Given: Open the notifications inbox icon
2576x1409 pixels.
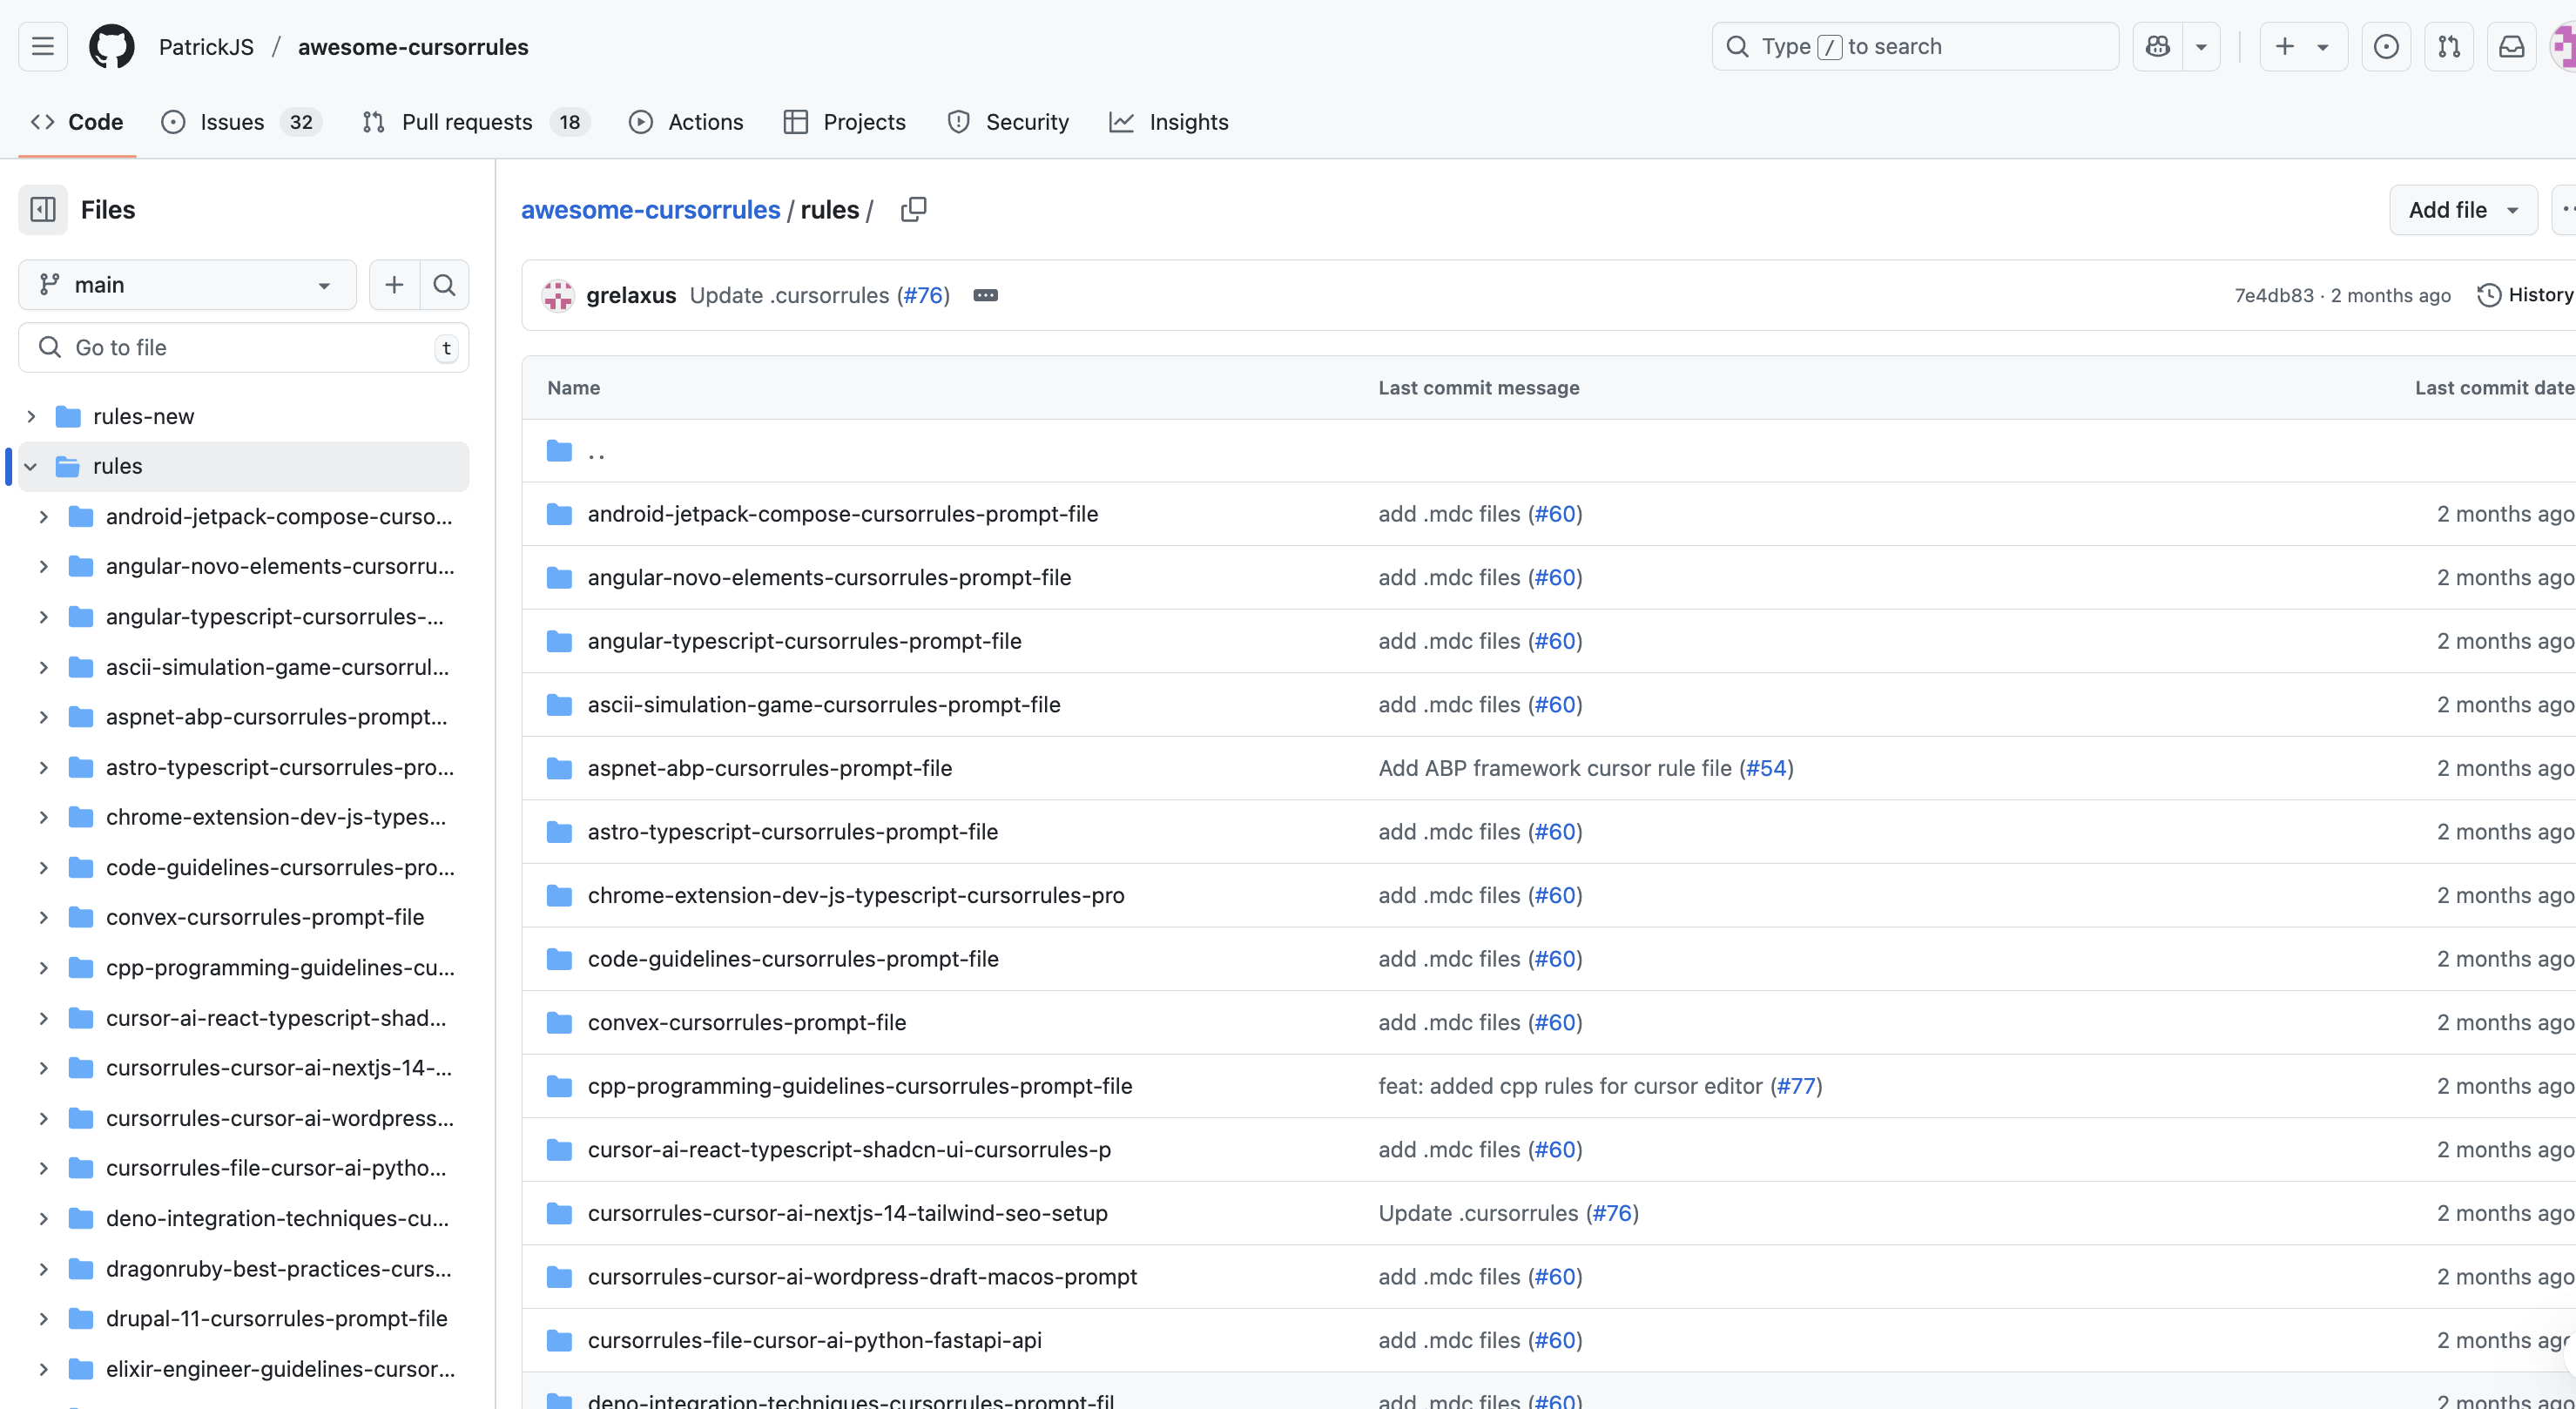Looking at the screenshot, I should click(2511, 47).
